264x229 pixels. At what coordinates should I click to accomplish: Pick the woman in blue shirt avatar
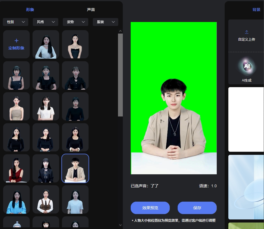pos(16,199)
